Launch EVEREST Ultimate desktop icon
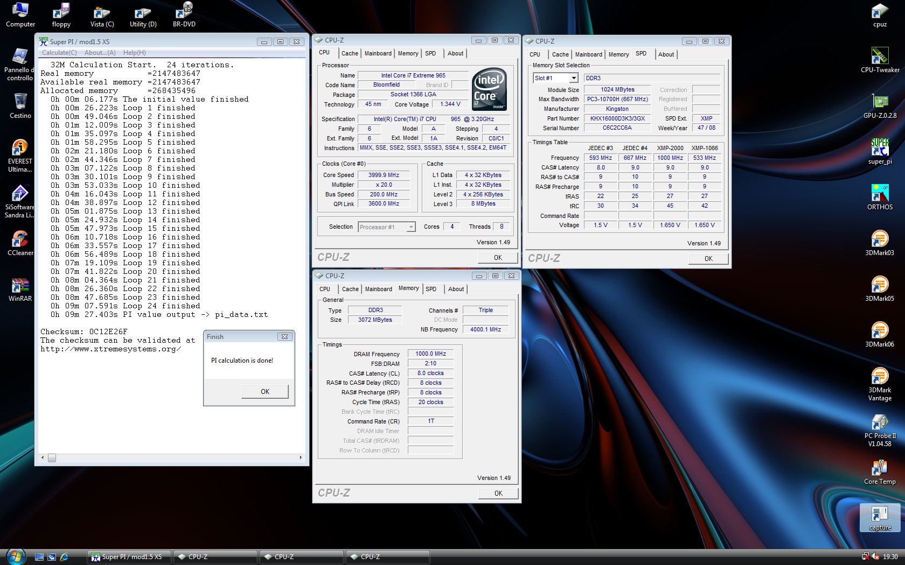 tap(20, 156)
